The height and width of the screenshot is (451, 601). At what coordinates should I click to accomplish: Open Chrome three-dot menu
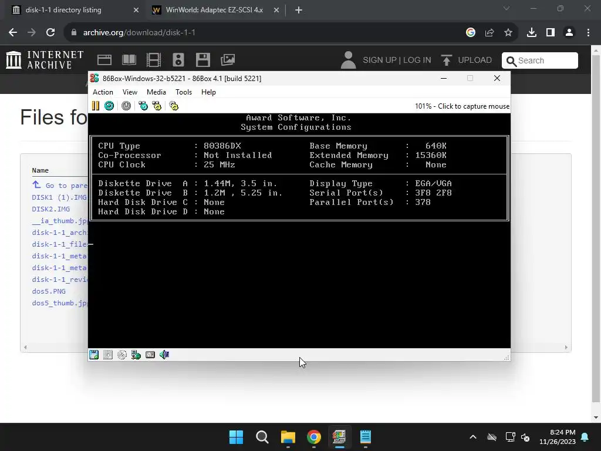point(588,33)
